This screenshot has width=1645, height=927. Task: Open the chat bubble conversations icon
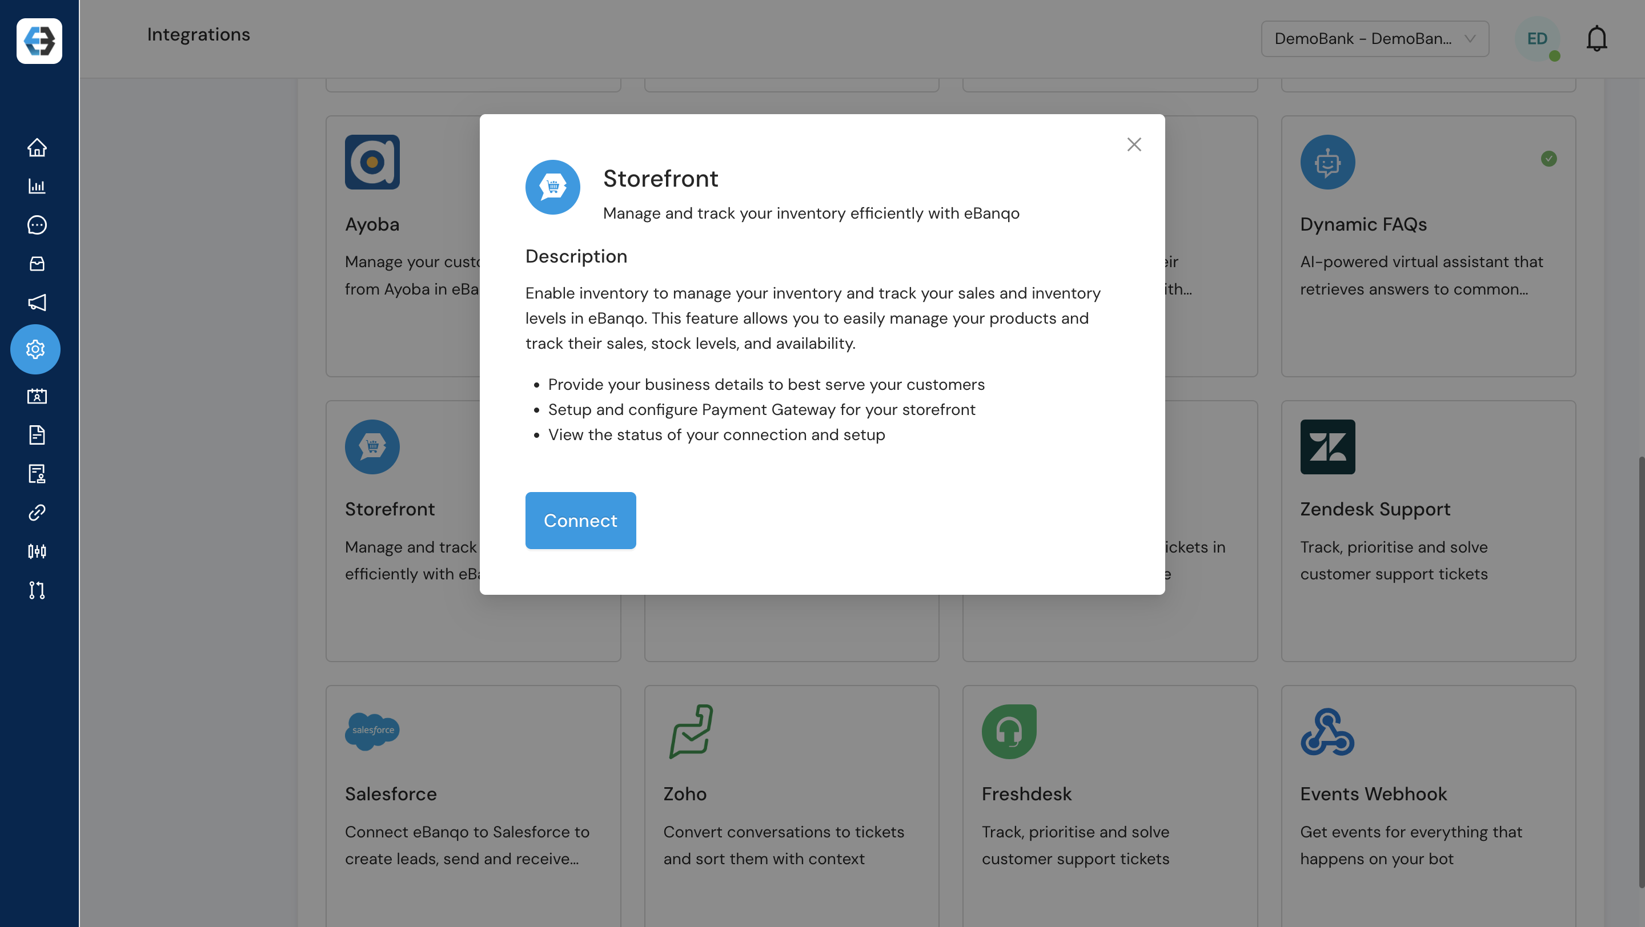37,224
